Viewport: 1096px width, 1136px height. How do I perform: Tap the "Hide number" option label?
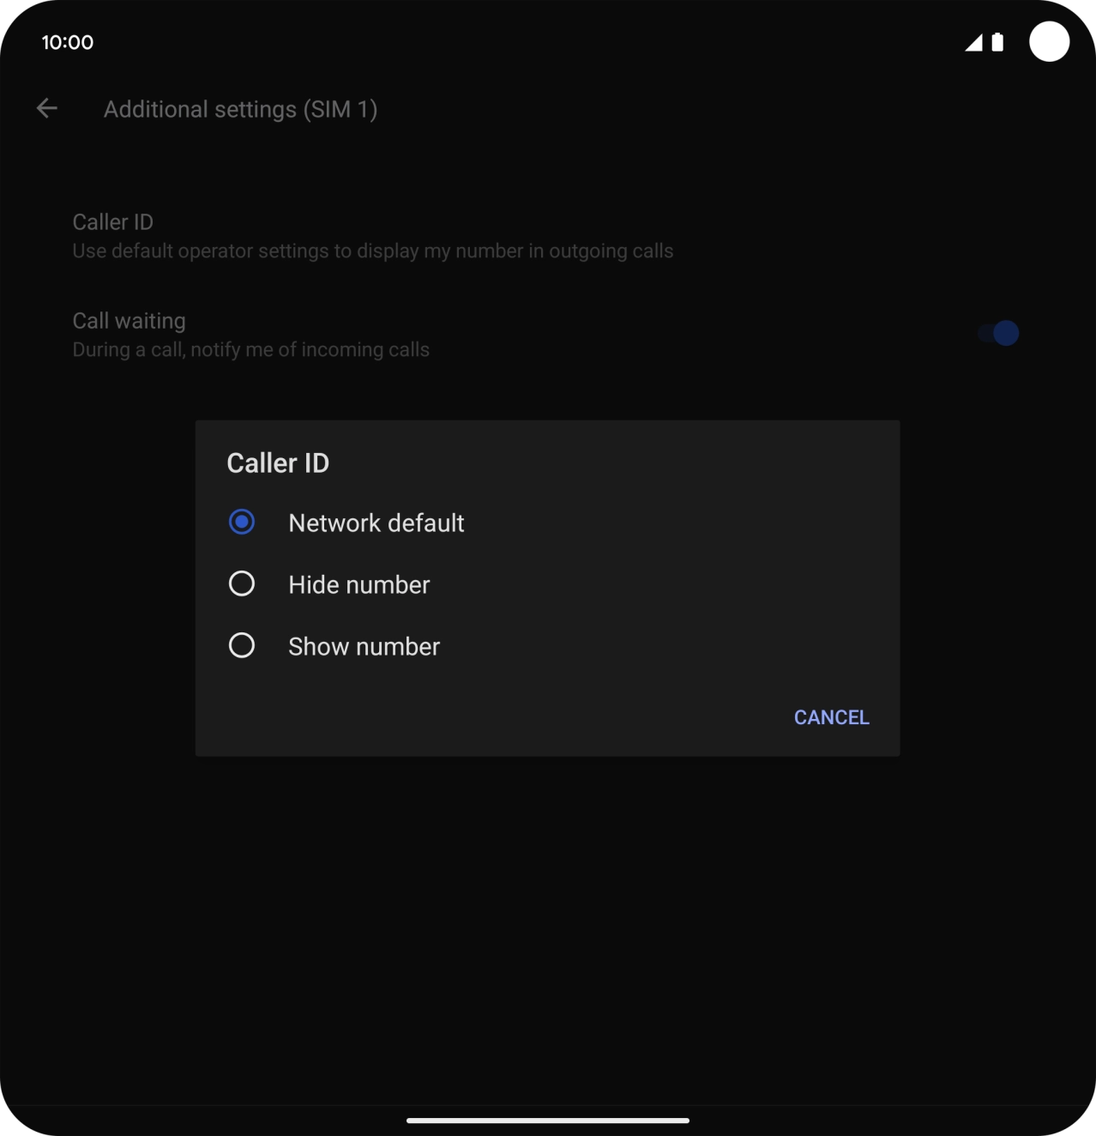[358, 584]
